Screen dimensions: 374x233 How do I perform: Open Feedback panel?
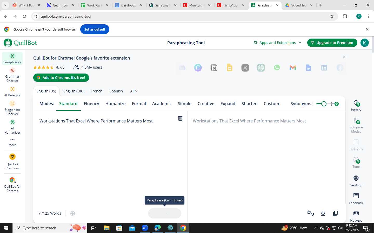[x=356, y=199]
